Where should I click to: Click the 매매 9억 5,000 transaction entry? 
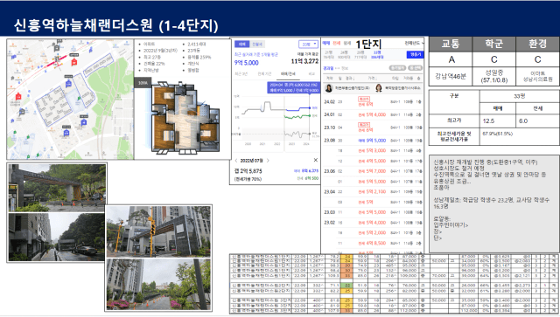(372, 141)
